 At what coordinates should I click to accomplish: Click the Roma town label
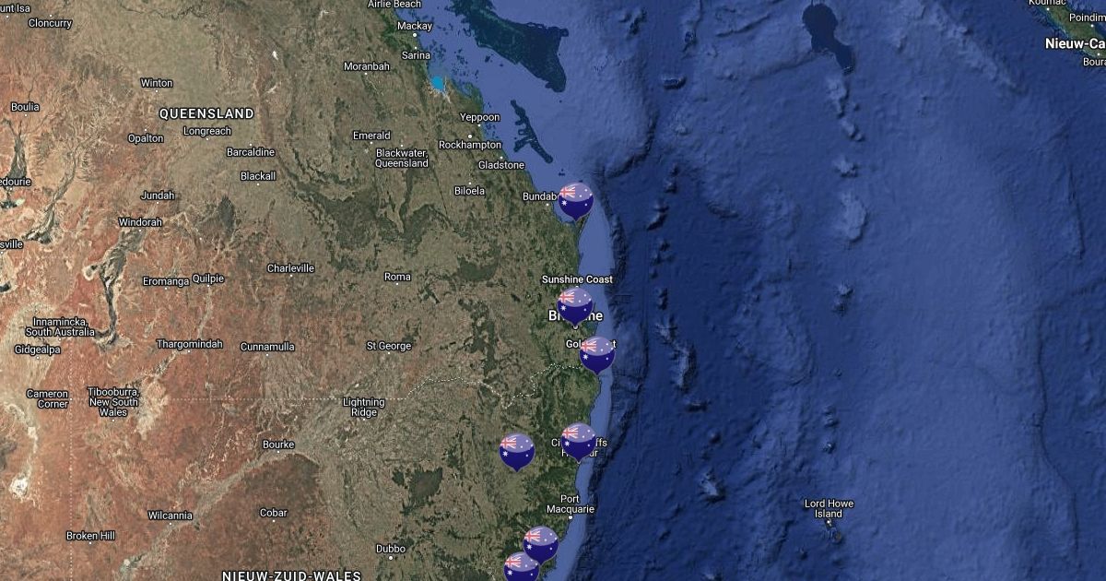[397, 277]
